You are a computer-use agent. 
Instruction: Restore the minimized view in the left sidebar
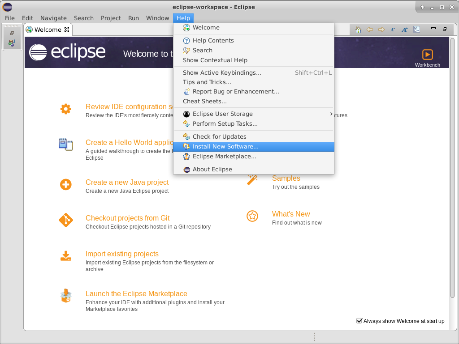click(12, 34)
